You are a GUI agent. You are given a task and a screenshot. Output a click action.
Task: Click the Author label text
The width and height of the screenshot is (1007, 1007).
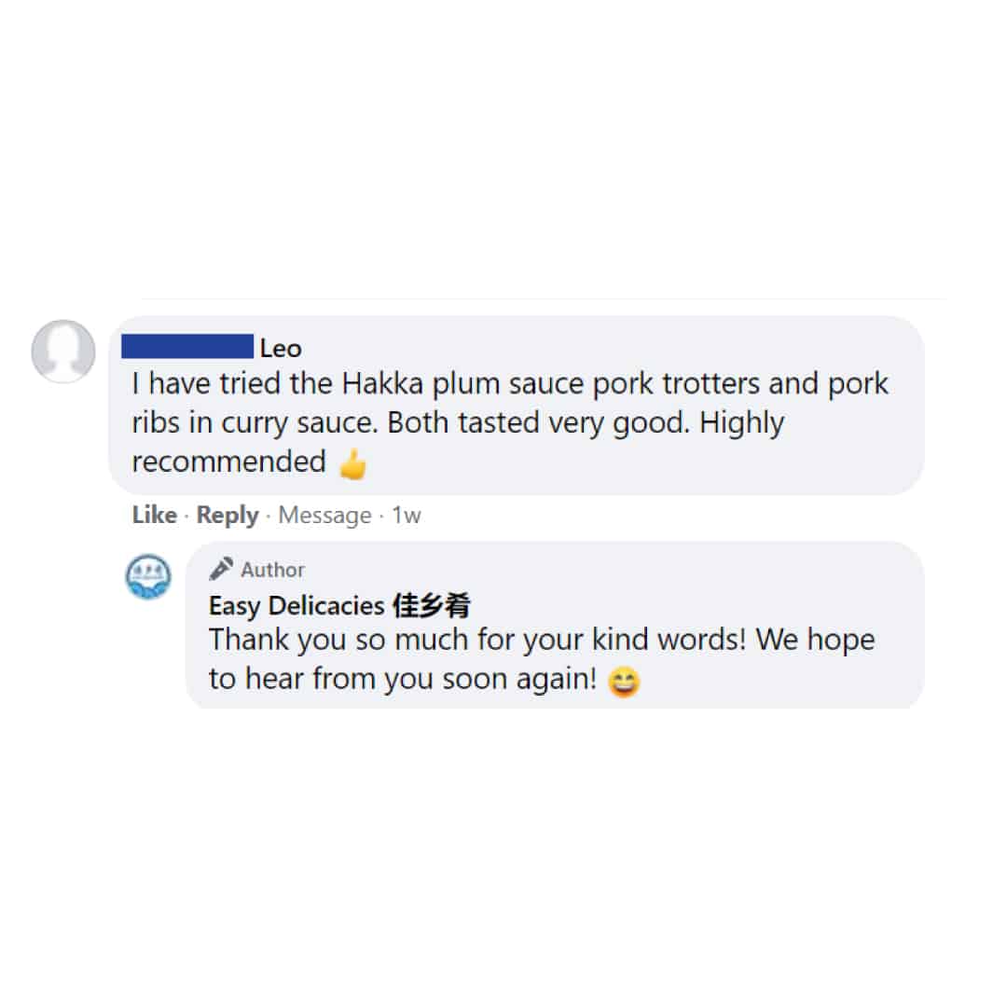click(x=272, y=570)
